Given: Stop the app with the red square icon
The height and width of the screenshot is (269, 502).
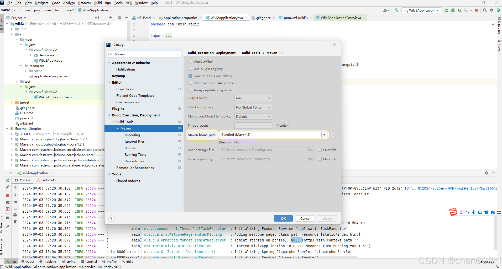Looking at the screenshot, I should pyautogui.click(x=477, y=10).
